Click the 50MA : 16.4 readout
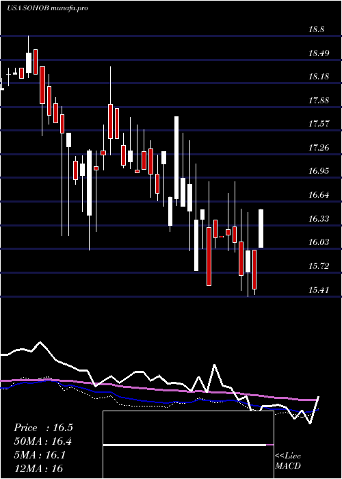 pyautogui.click(x=43, y=441)
